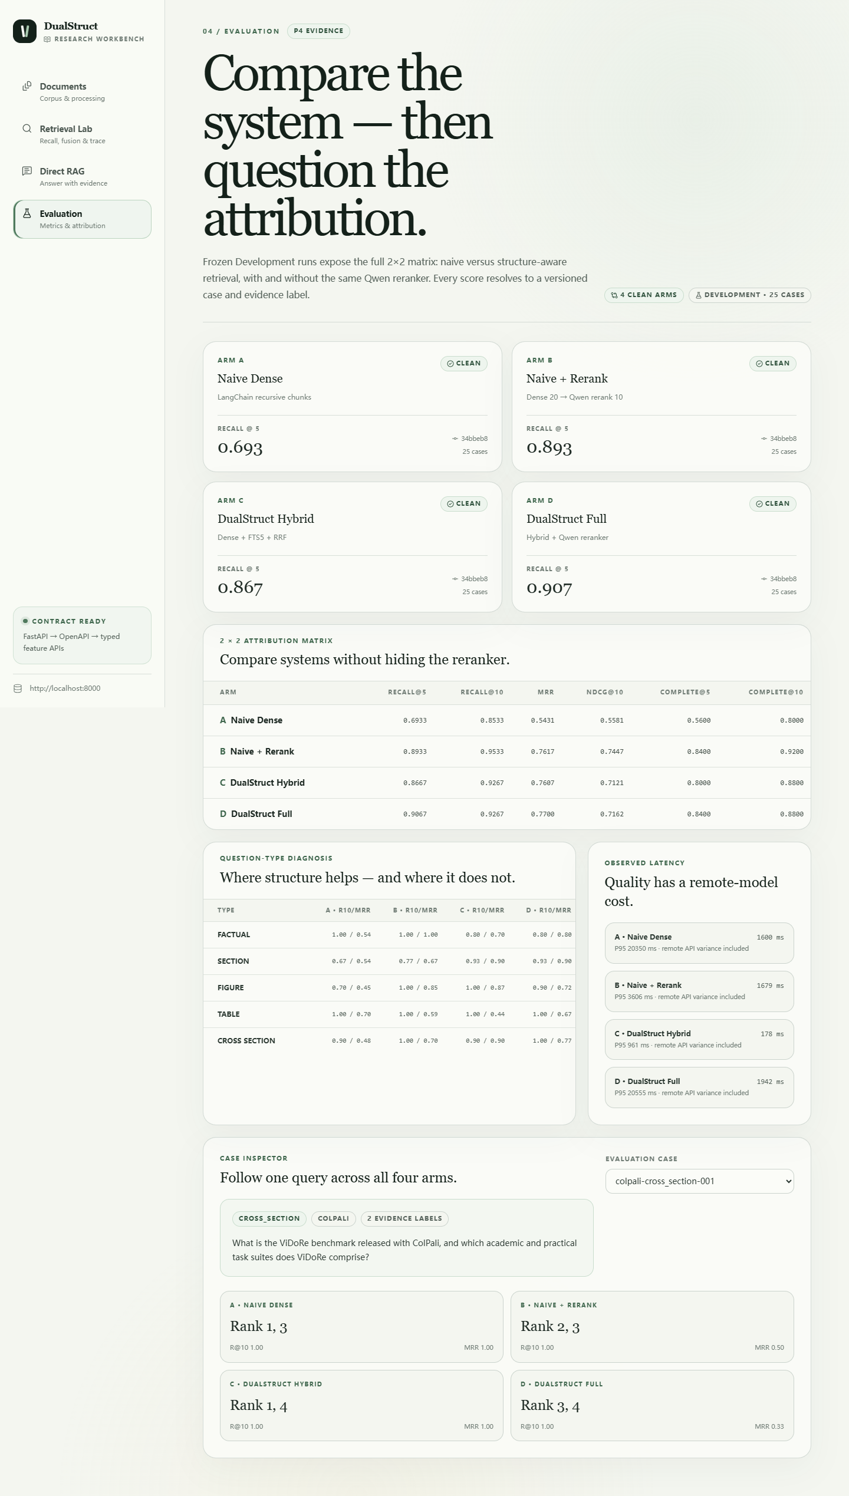Open the Evaluation Case dropdown
Image resolution: width=849 pixels, height=1496 pixels.
pyautogui.click(x=699, y=1181)
